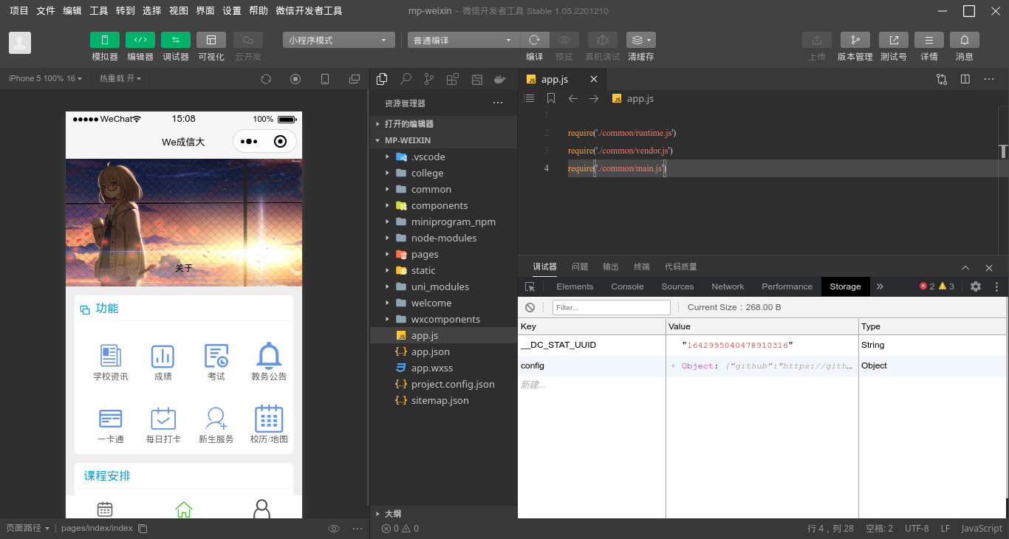This screenshot has height=539, width=1009.
Task: Clear storage with the circle-slash icon
Action: (530, 307)
